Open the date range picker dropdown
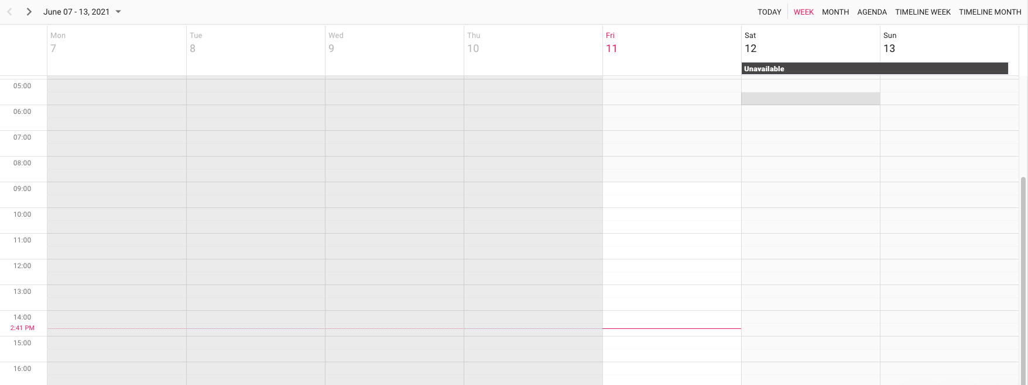Viewport: 1028px width, 385px height. point(118,11)
